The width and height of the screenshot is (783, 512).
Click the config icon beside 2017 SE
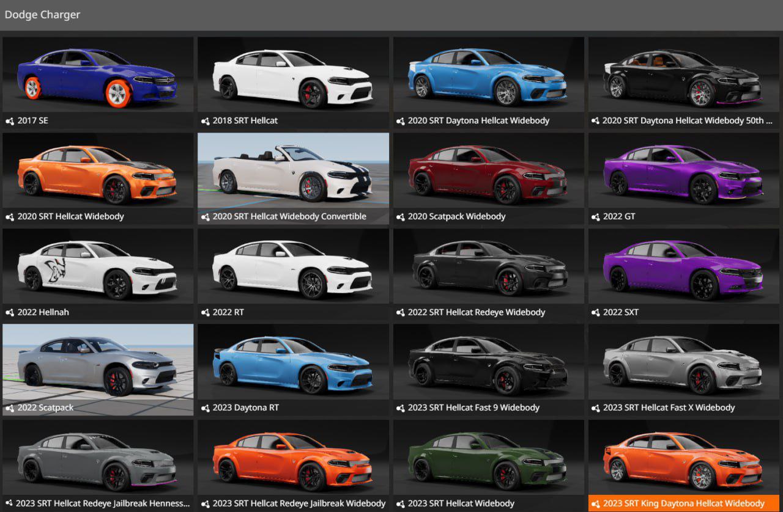click(x=10, y=121)
